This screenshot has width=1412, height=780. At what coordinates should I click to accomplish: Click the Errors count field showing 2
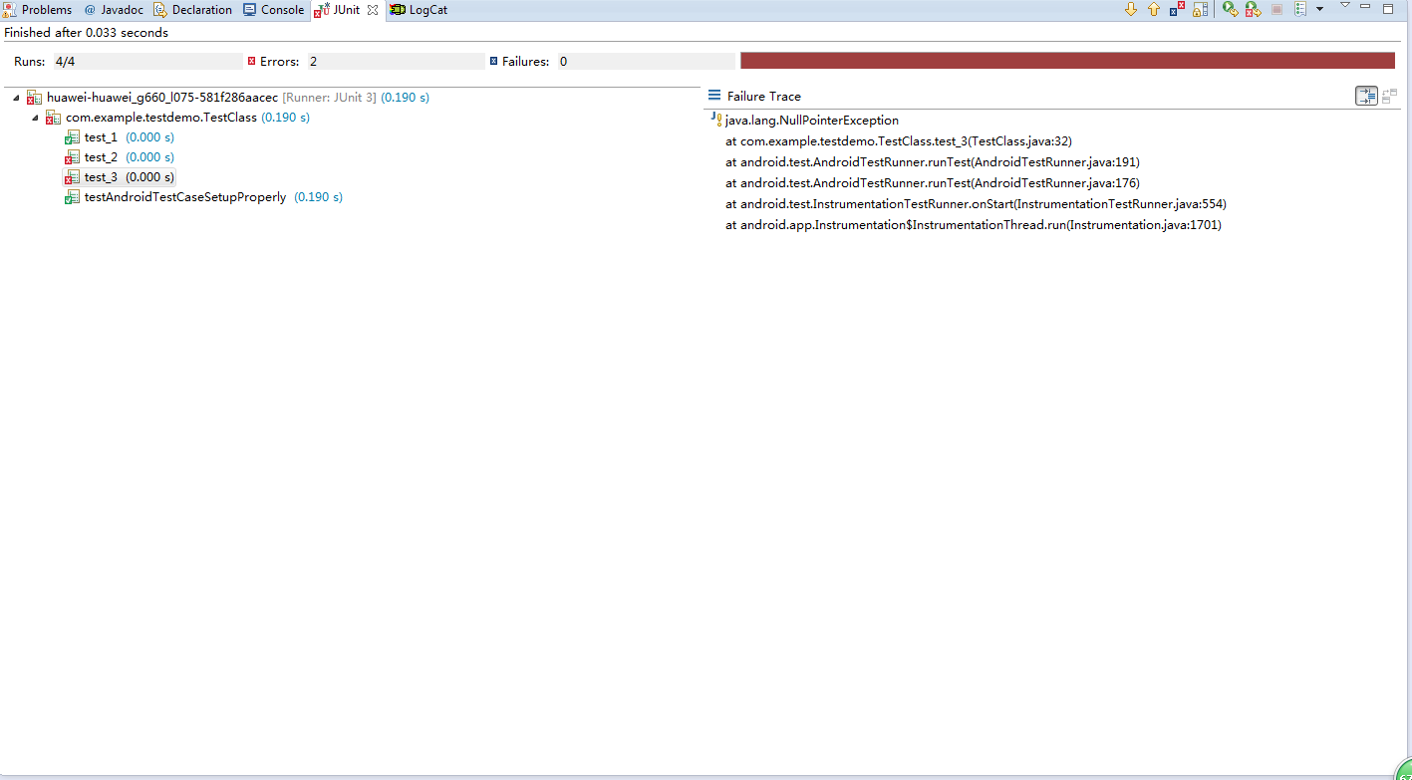pos(396,62)
